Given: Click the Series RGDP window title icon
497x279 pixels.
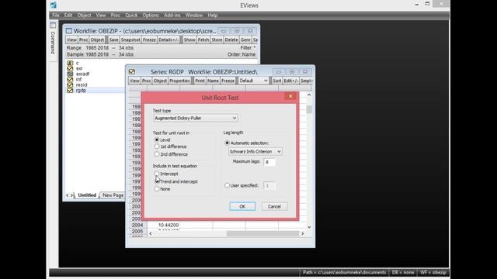Looking at the screenshot, I should (x=132, y=72).
